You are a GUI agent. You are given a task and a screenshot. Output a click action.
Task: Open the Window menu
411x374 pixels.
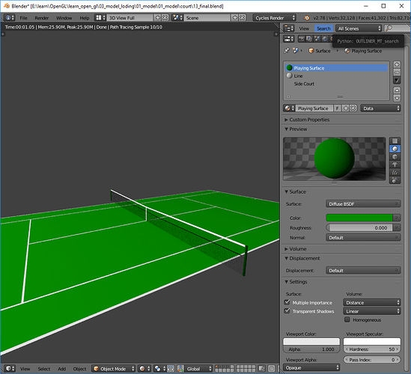pyautogui.click(x=64, y=18)
